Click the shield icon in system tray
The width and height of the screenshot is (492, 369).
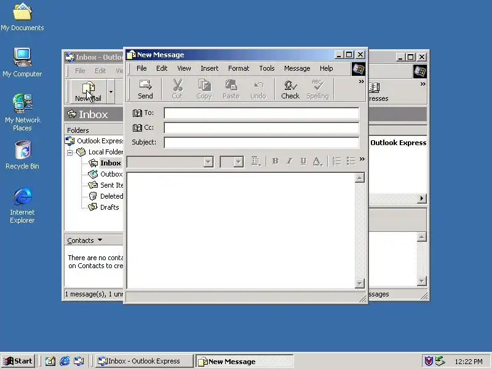coord(429,361)
